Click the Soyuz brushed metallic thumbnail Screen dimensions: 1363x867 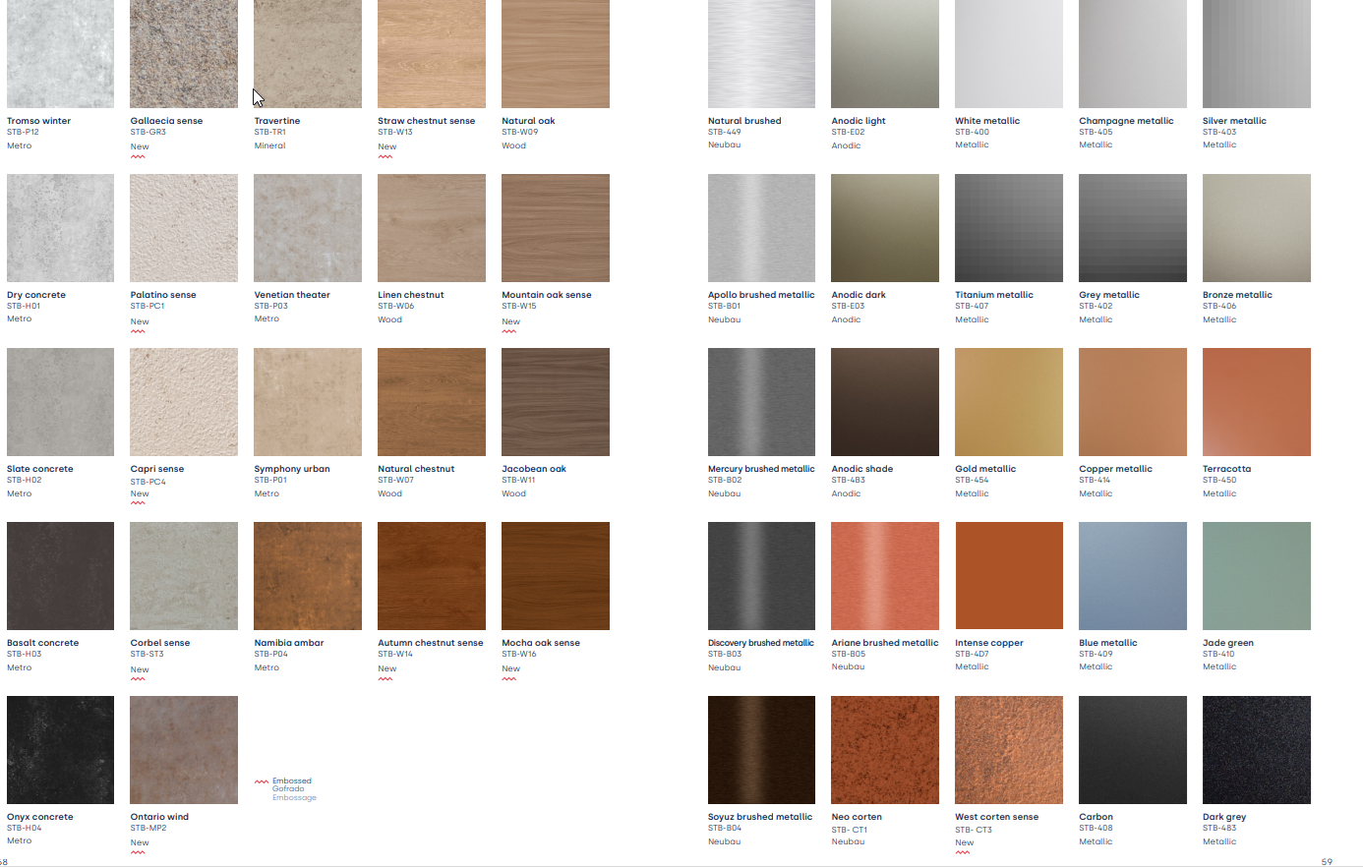point(761,750)
